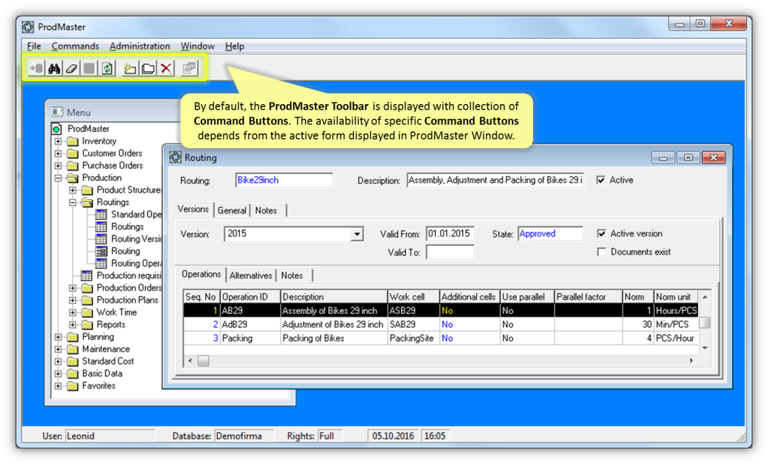The image size is (768, 464).
Task: Toggle the Active version checkbox
Action: [602, 233]
